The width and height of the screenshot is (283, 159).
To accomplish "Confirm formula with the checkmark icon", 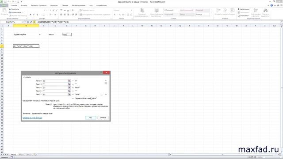I will click(31, 22).
